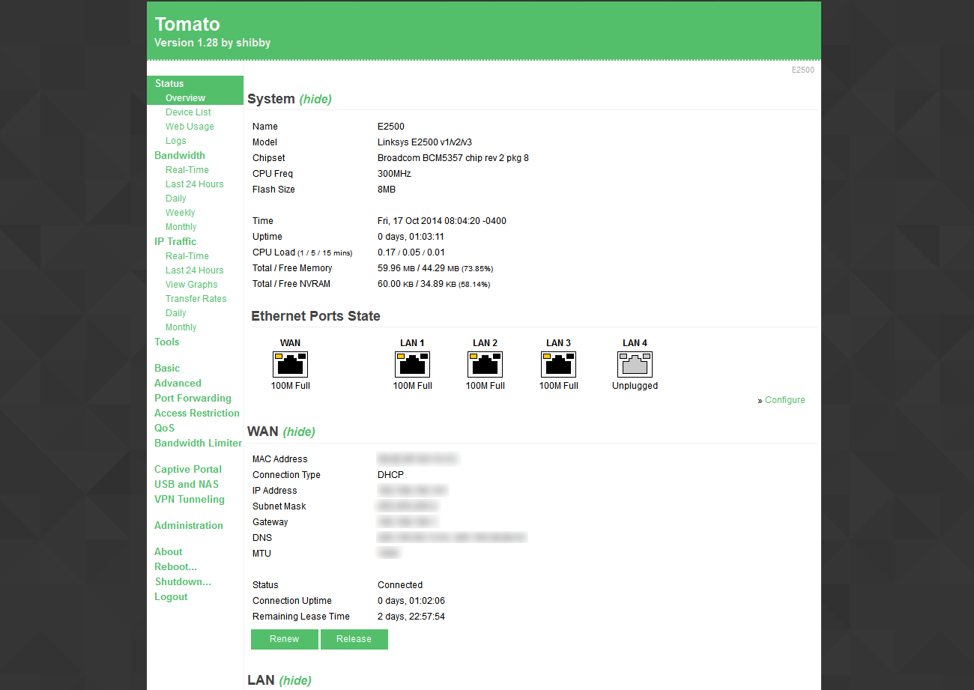The image size is (974, 690).
Task: Hide the WAN section
Action: point(299,432)
